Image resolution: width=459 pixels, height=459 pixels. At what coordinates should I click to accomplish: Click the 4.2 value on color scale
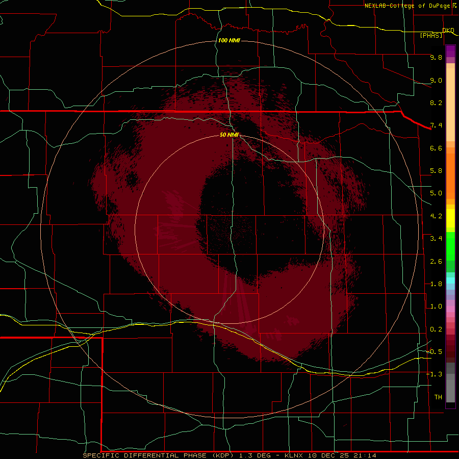coord(436,216)
